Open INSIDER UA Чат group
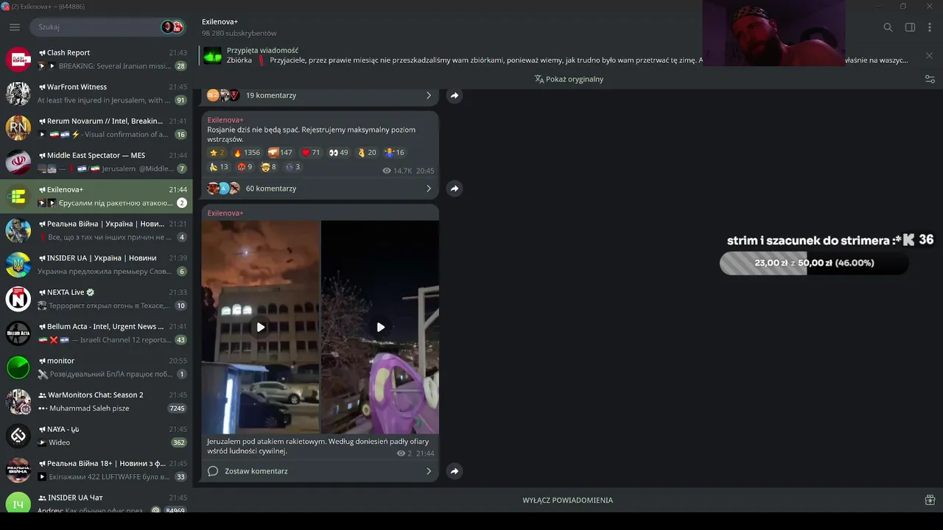Image resolution: width=943 pixels, height=530 pixels. (97, 500)
